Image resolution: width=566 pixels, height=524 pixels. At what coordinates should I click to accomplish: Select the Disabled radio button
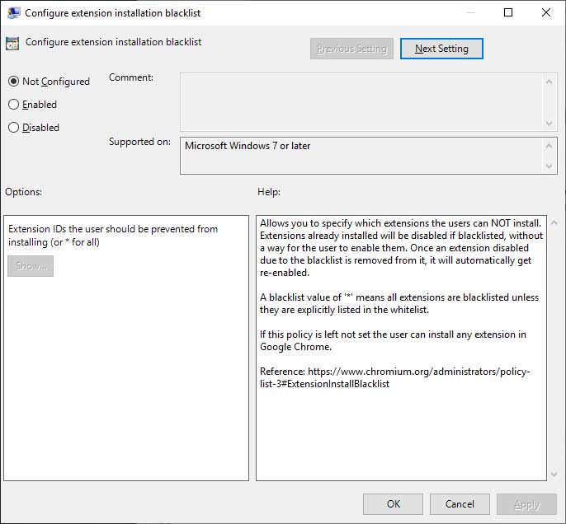(13, 128)
